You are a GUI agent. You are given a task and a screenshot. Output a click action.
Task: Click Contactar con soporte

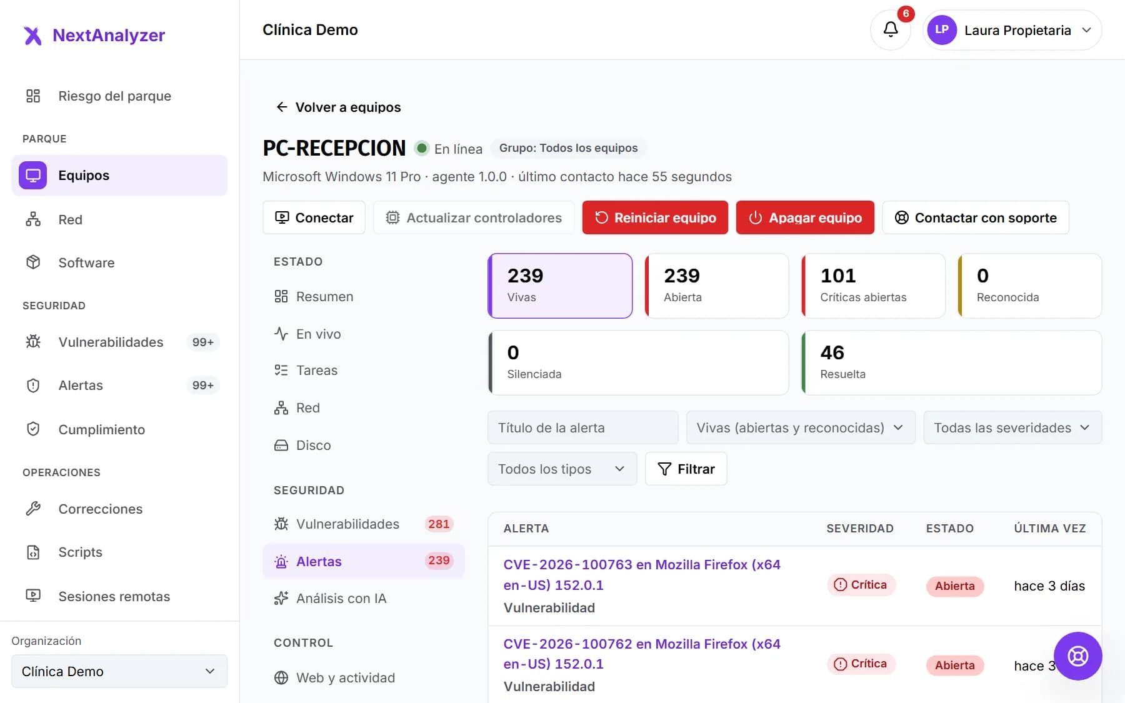pyautogui.click(x=976, y=217)
